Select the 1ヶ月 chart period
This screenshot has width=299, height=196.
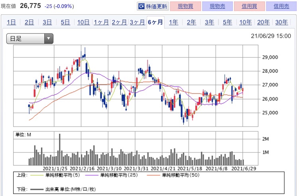tap(101, 22)
